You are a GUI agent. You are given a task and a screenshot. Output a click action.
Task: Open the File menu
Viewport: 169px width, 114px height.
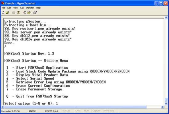point(3,8)
